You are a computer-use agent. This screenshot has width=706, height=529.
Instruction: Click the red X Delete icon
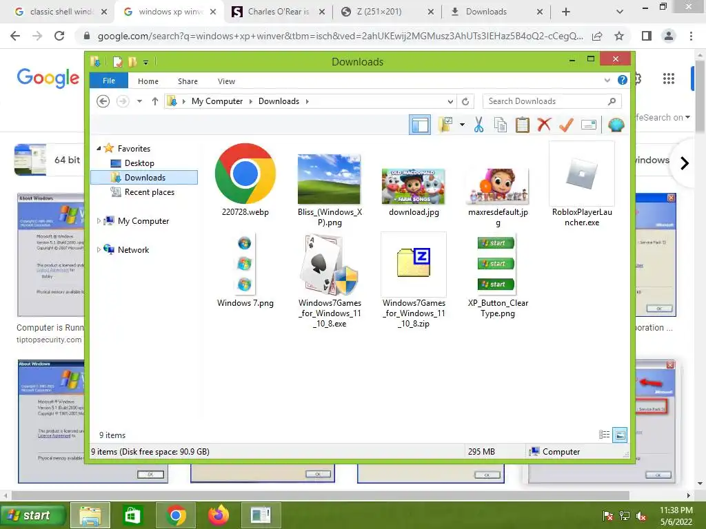point(544,125)
